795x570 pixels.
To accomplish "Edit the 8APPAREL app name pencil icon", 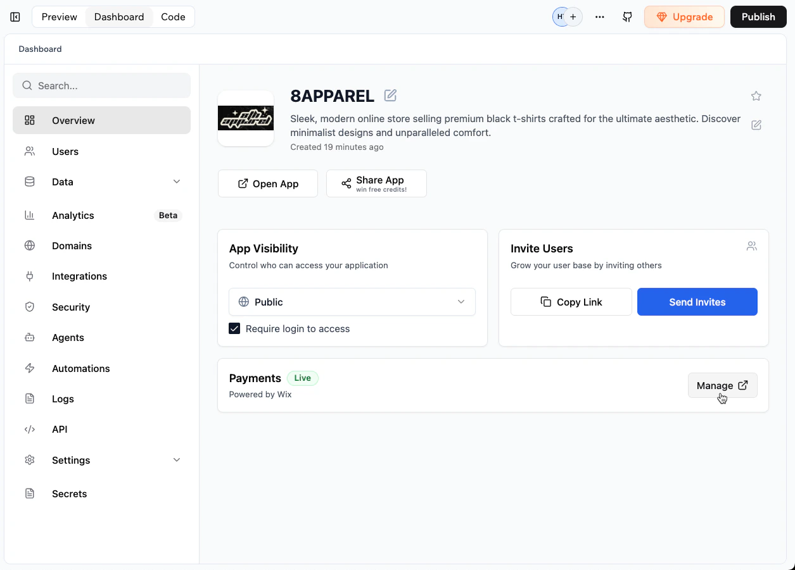I will tap(391, 96).
